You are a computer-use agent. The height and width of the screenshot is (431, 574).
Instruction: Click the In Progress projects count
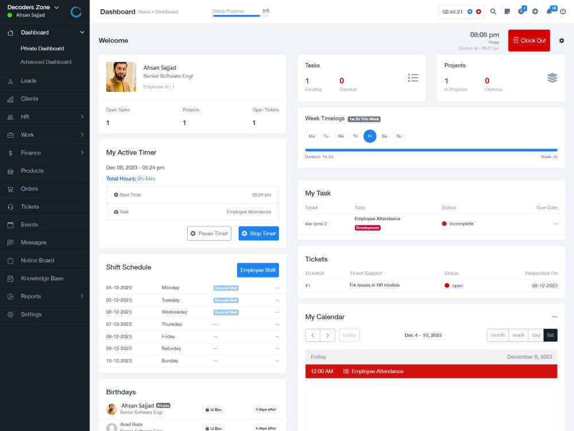(x=446, y=81)
